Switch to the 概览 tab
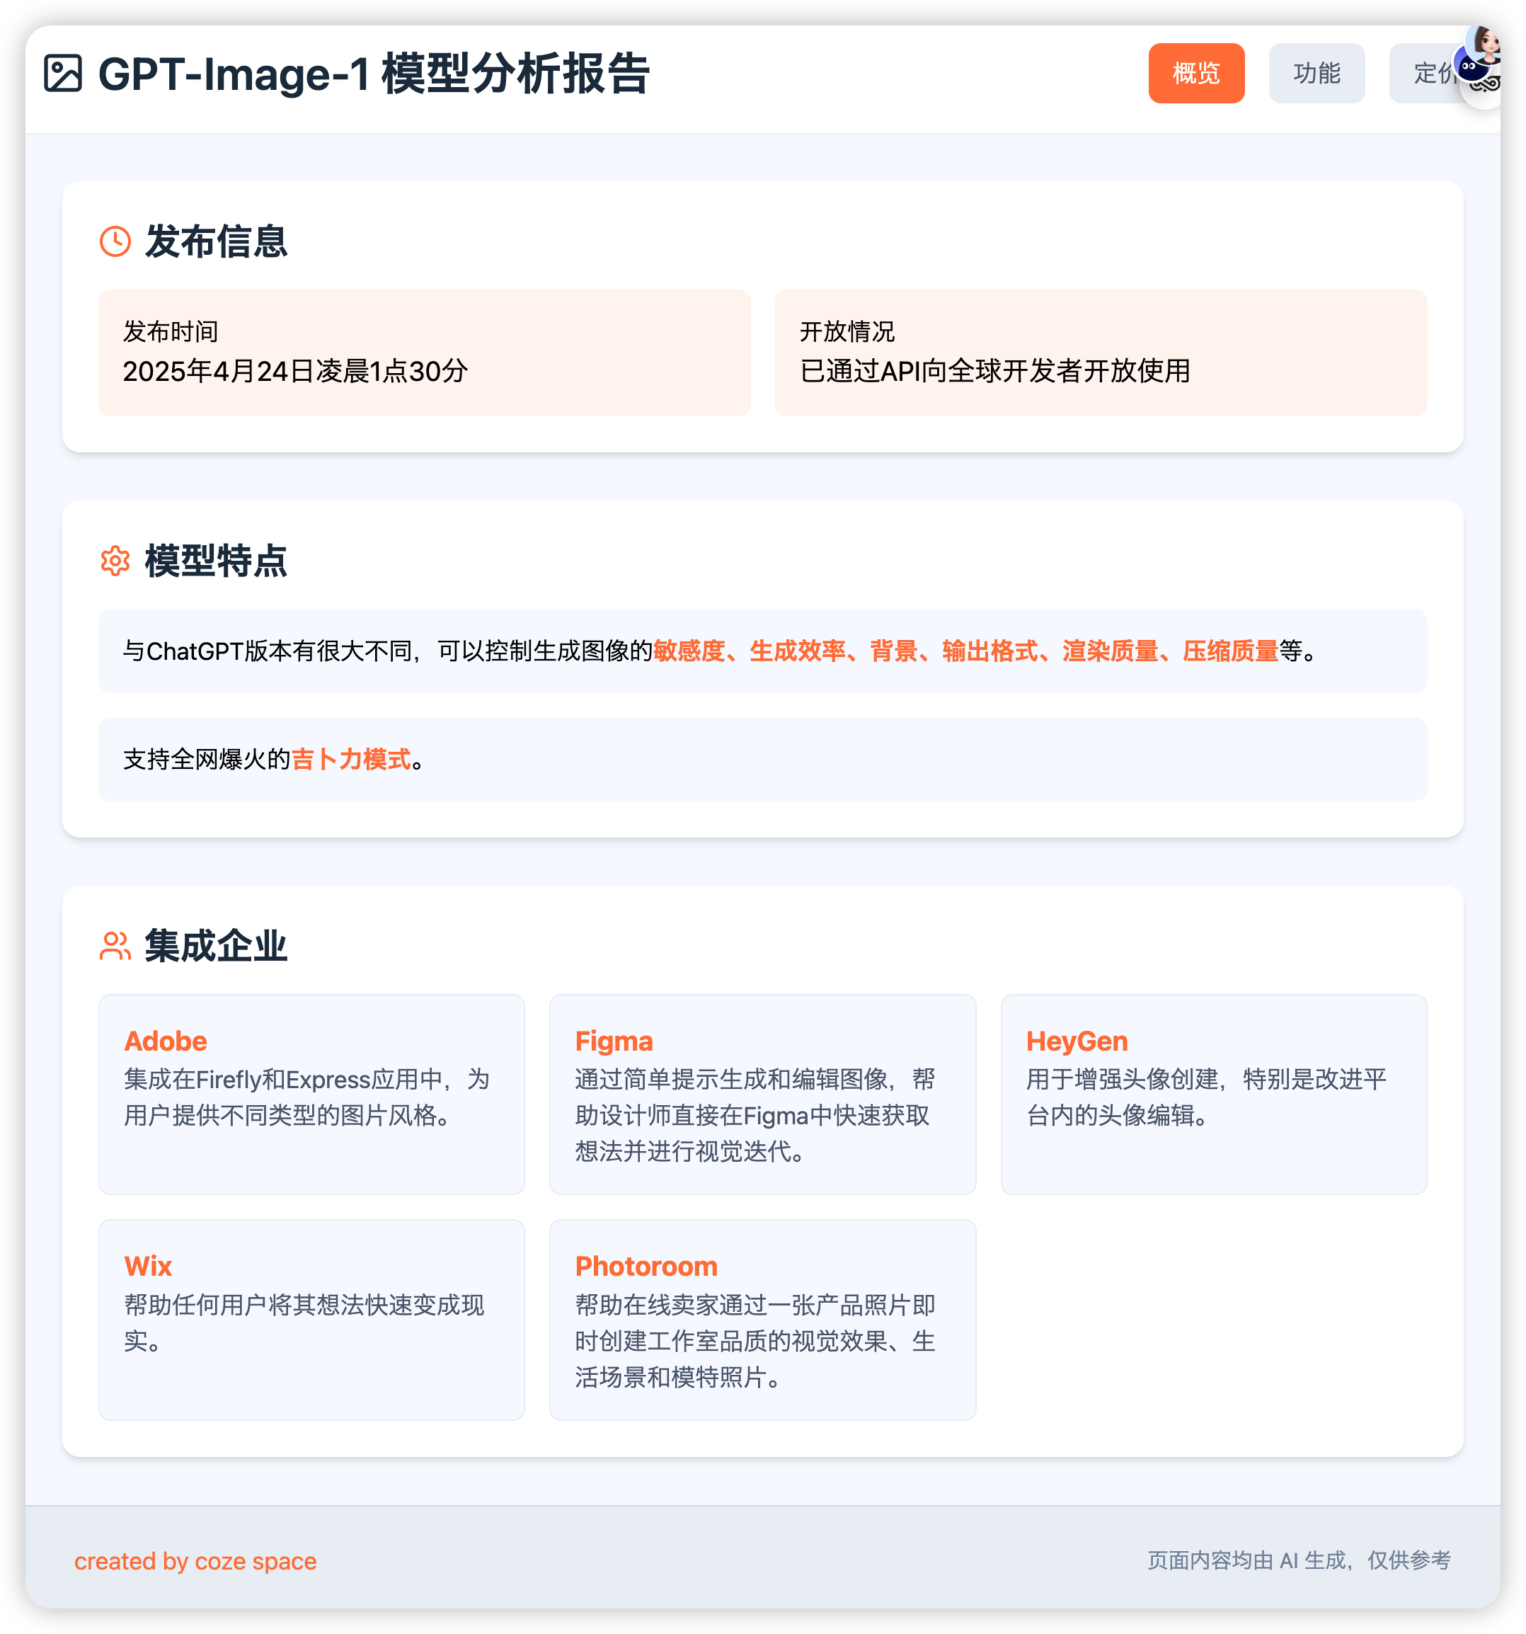Screen dimensions: 1526x1634 pyautogui.click(x=1196, y=73)
